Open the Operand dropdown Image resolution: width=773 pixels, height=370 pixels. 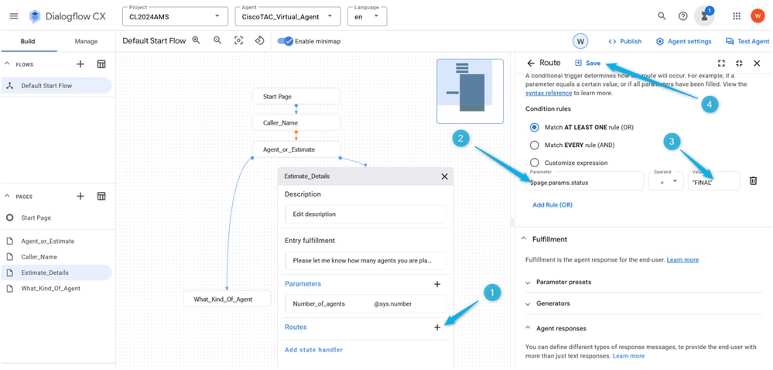[665, 181]
